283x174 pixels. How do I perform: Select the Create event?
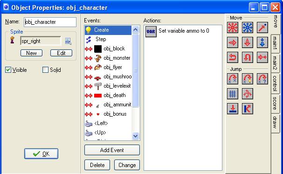click(108, 30)
